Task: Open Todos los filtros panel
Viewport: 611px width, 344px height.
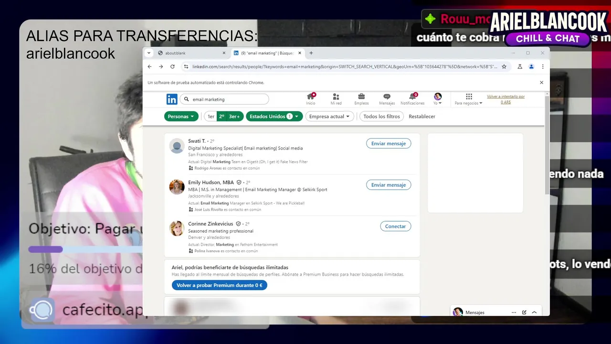Action: tap(381, 117)
